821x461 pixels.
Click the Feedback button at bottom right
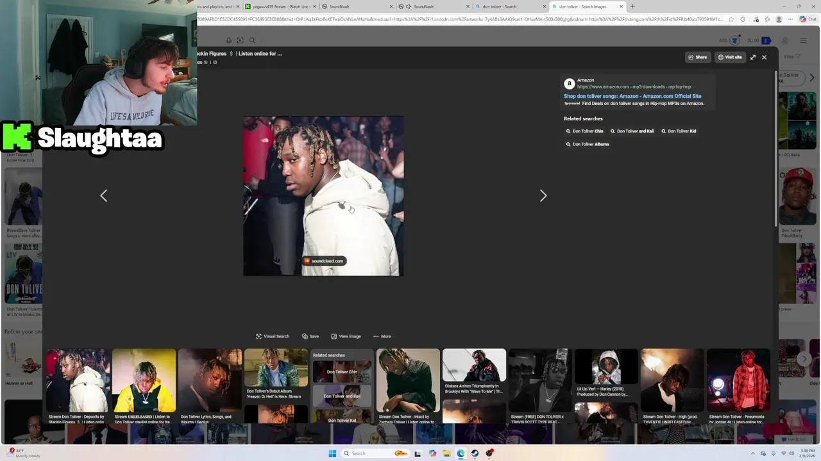click(x=793, y=440)
